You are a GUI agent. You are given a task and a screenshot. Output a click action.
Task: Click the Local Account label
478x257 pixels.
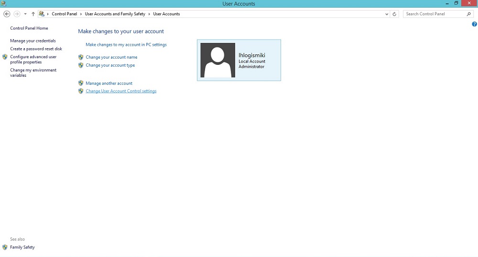click(x=252, y=61)
